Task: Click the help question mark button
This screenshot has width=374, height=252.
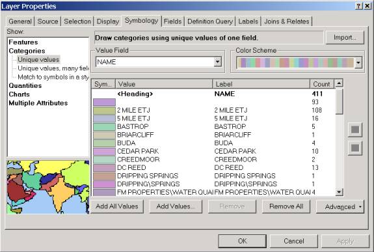Action: 358,6
